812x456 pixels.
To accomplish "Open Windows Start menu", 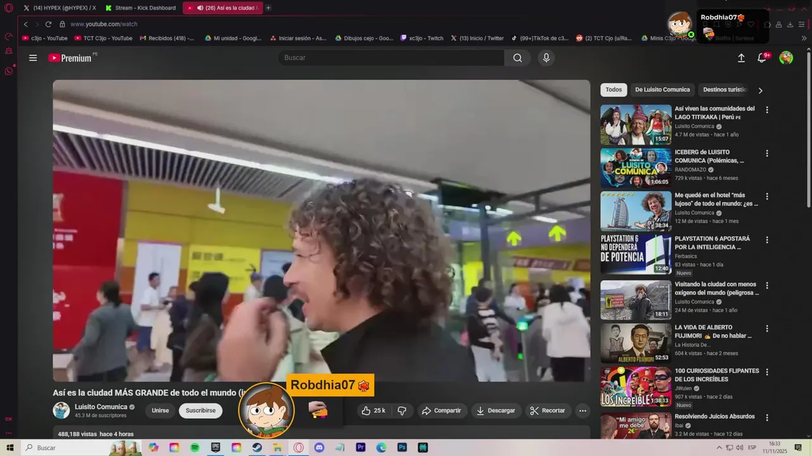I will [10, 448].
